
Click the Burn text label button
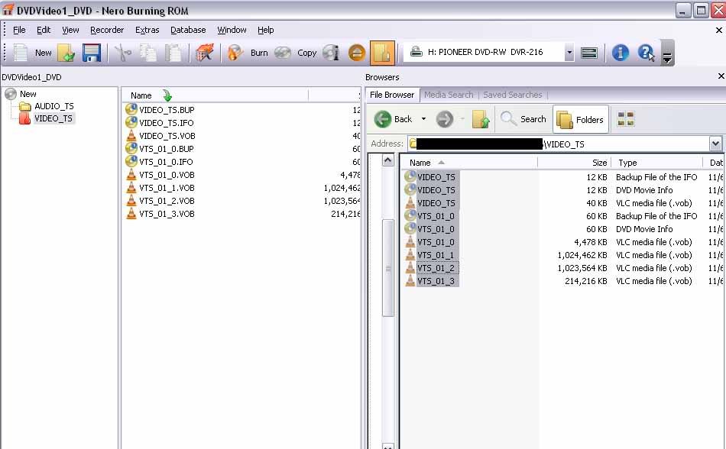click(259, 53)
